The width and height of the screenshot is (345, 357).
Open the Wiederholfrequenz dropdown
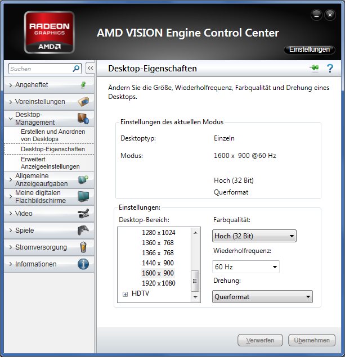tap(246, 266)
